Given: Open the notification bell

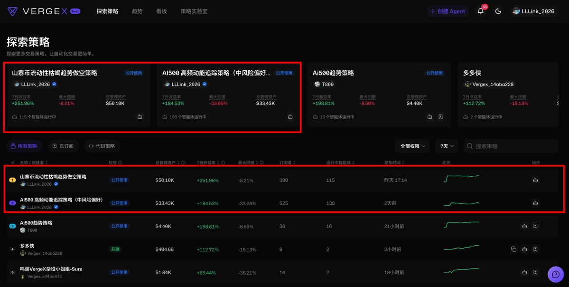Looking at the screenshot, I should (x=480, y=11).
